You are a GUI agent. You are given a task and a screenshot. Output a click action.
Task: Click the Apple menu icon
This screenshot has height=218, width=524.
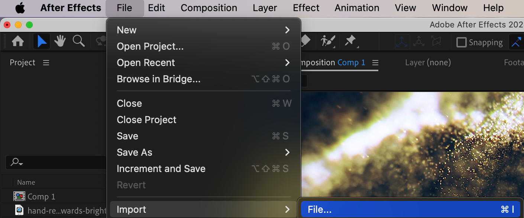pos(20,8)
